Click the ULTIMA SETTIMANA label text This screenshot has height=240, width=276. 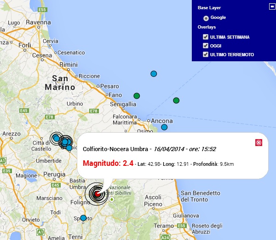230,37
